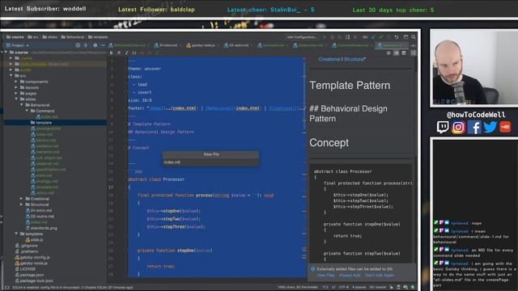The height and width of the screenshot is (291, 518).
Task: Click the rollback arrow icon in top toolbar
Action: [397, 37]
